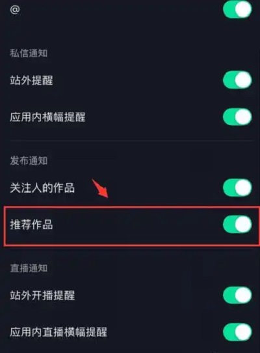This screenshot has width=260, height=353.
Task: Click the 私信通知 section header
Action: [x=29, y=53]
